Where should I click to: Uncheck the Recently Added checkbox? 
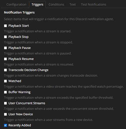6,125
